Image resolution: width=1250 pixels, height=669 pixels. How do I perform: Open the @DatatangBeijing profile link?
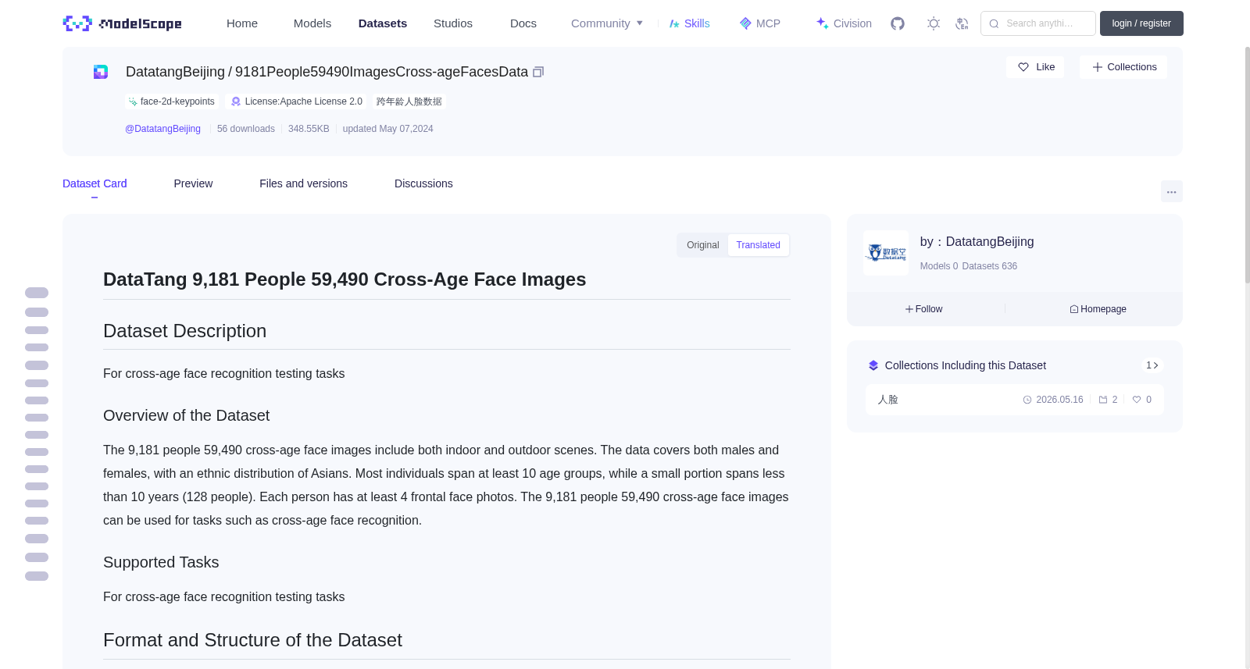[x=162, y=129]
